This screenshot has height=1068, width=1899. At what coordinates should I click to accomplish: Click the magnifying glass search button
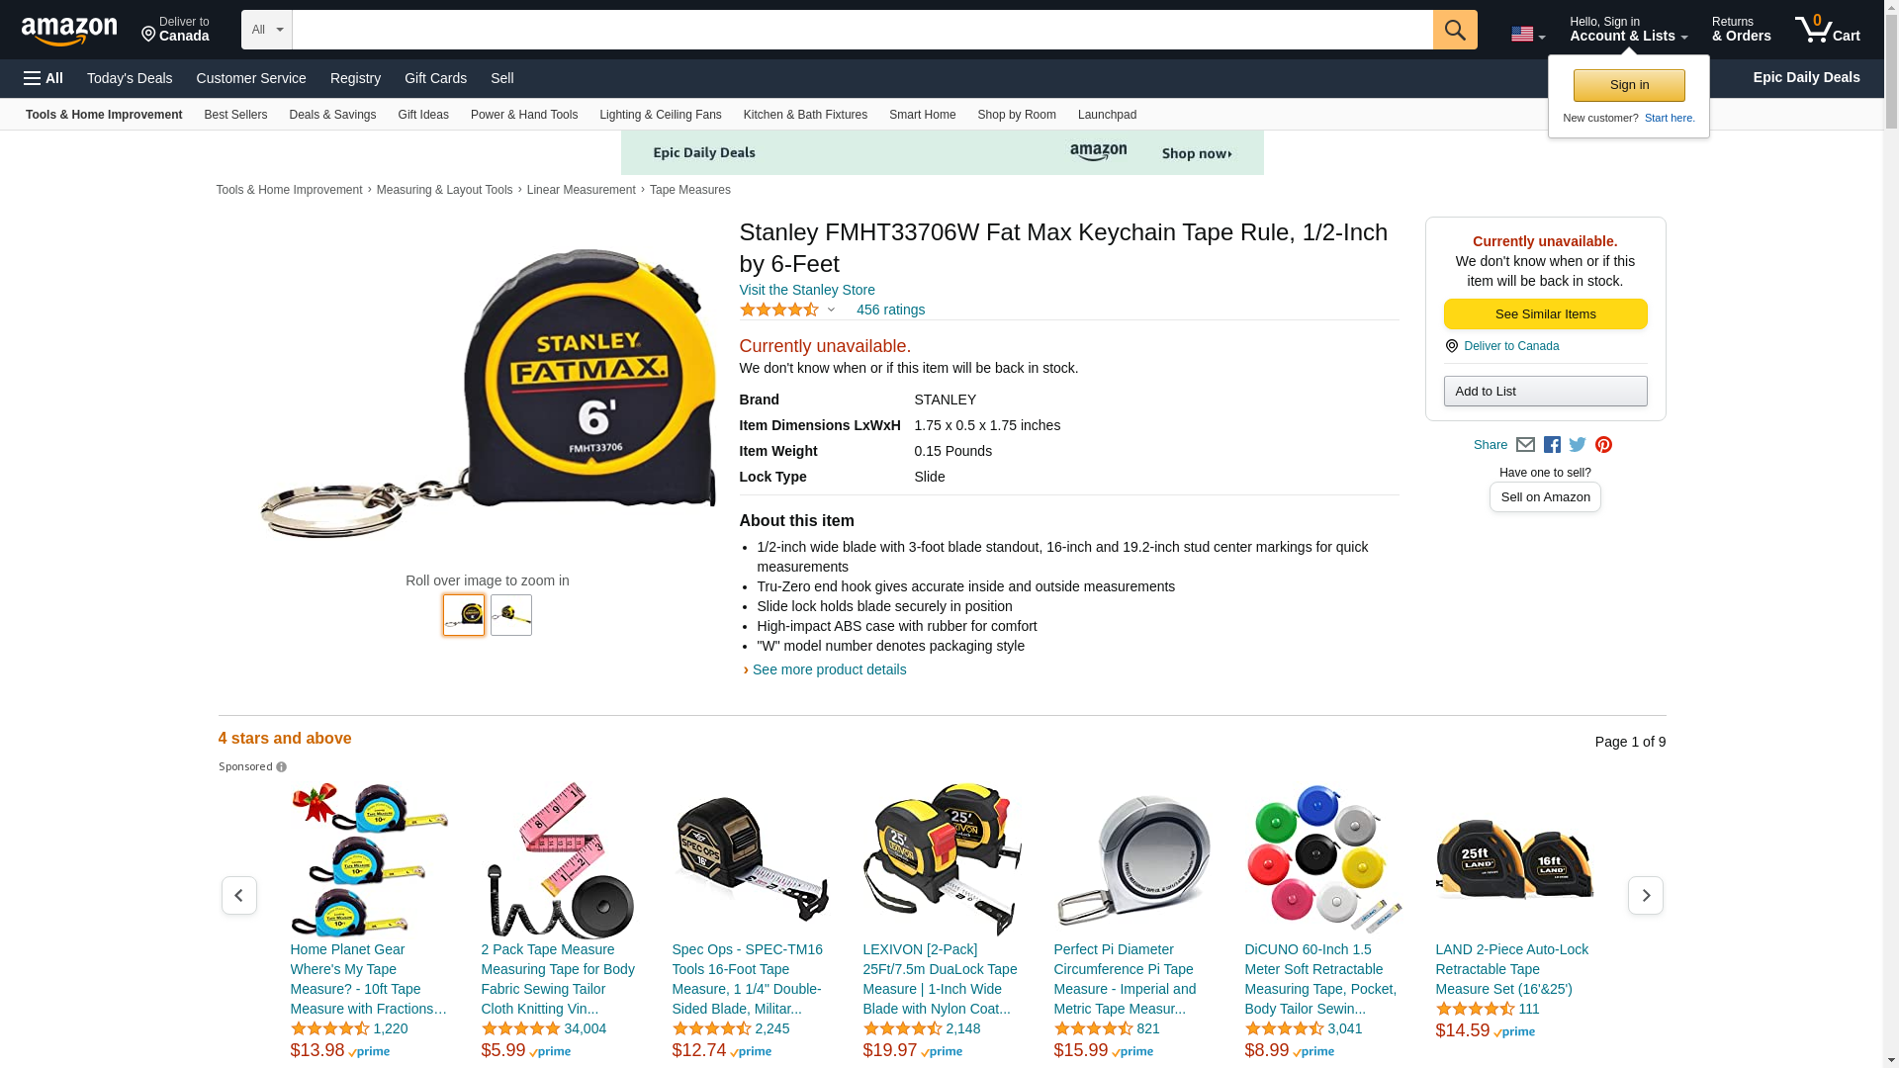coord(1454,30)
